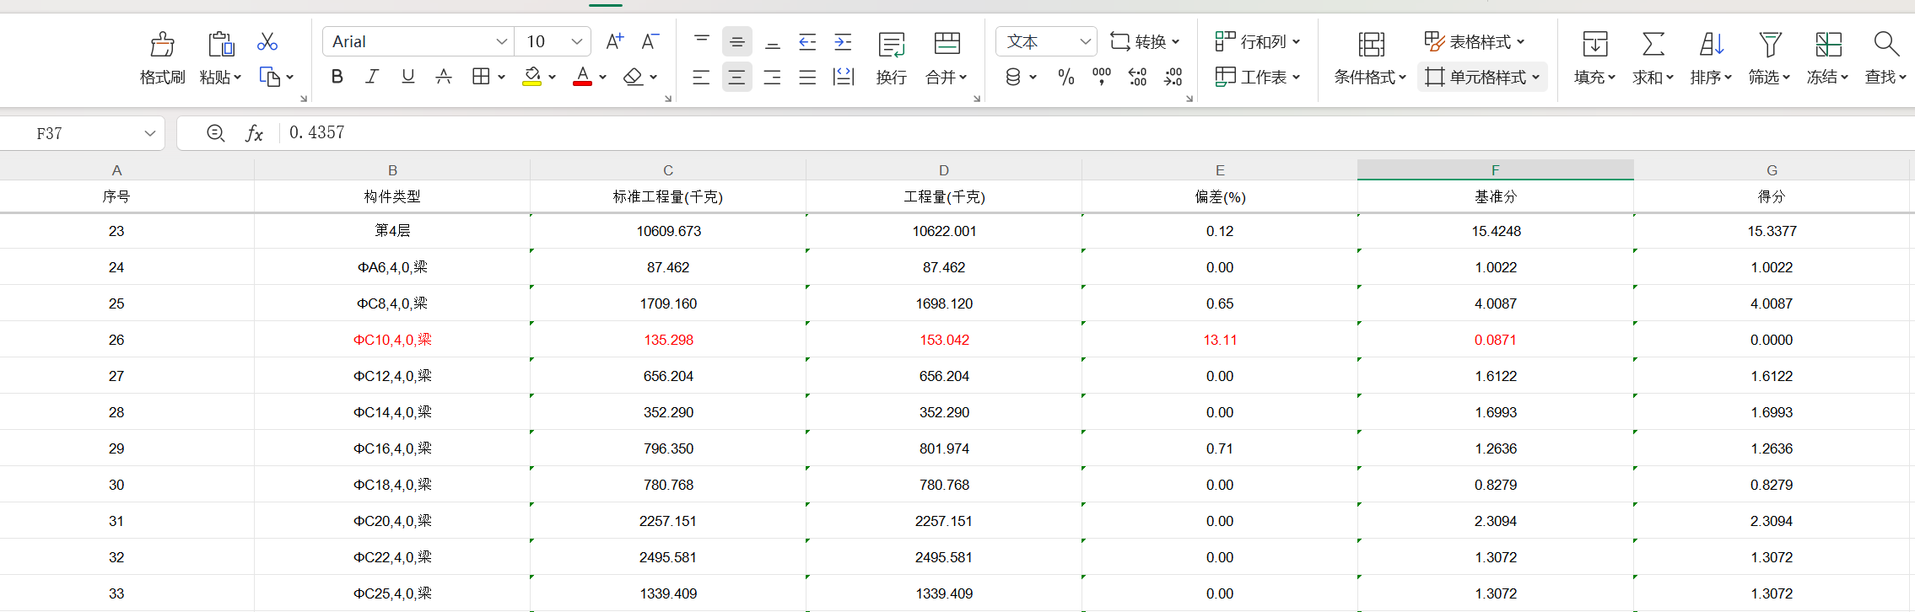Decrease indent icon
The height and width of the screenshot is (612, 1915).
(807, 41)
